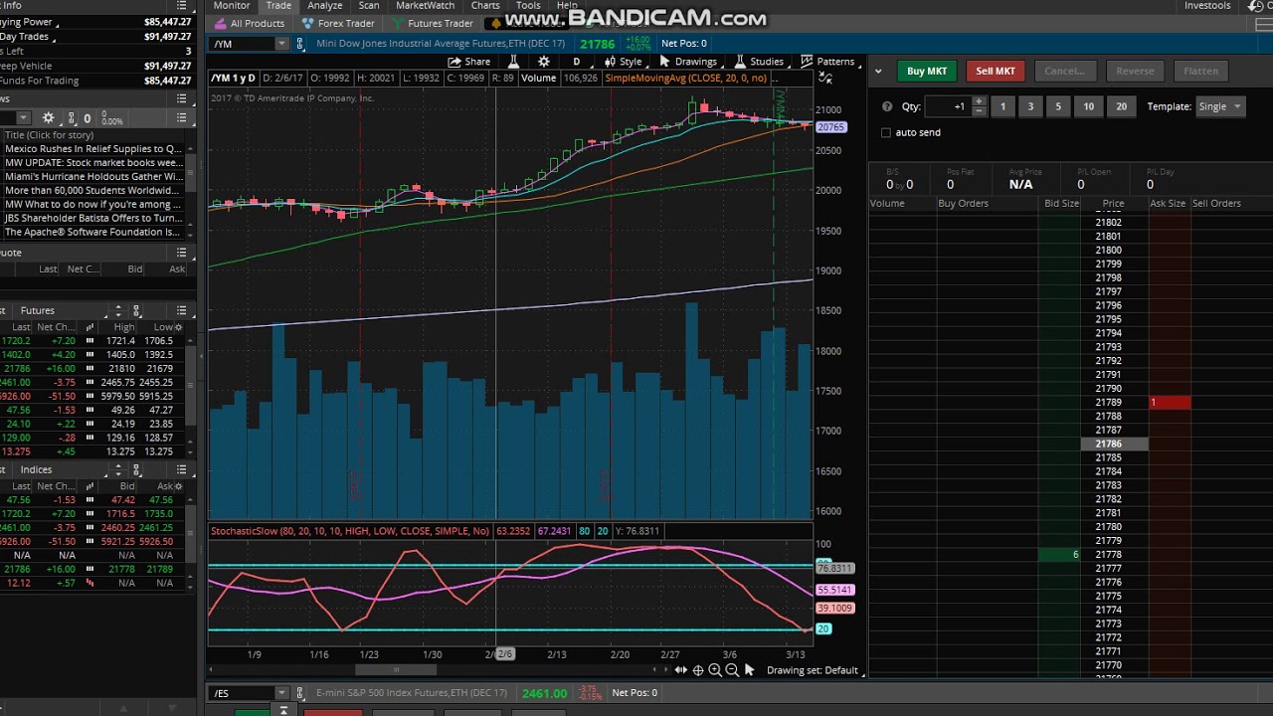The width and height of the screenshot is (1273, 716).
Task: Switch to the Monitor tab
Action: (x=232, y=6)
